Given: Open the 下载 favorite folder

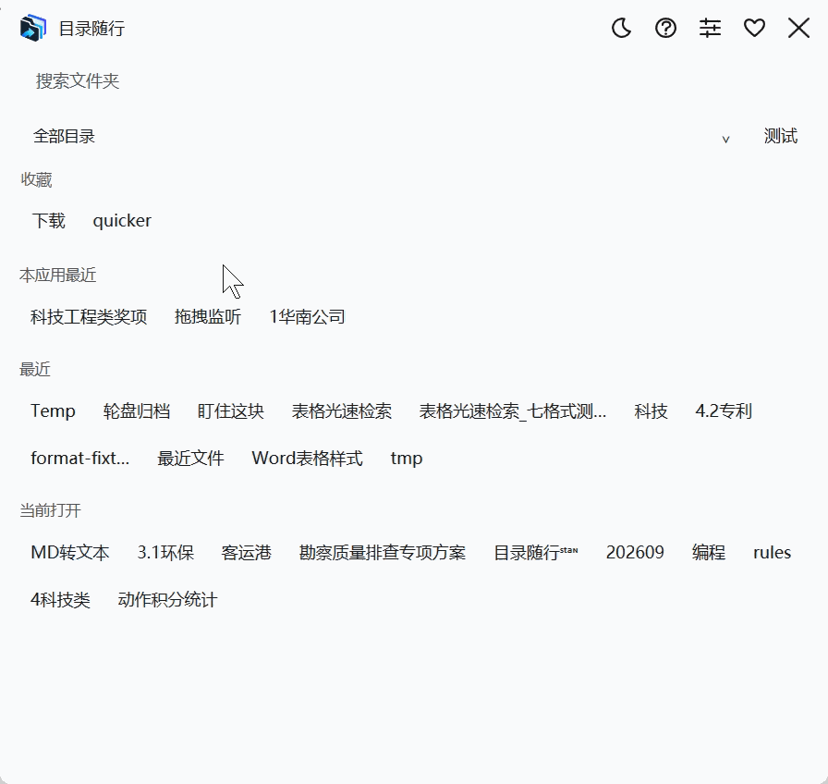Looking at the screenshot, I should click(x=49, y=220).
